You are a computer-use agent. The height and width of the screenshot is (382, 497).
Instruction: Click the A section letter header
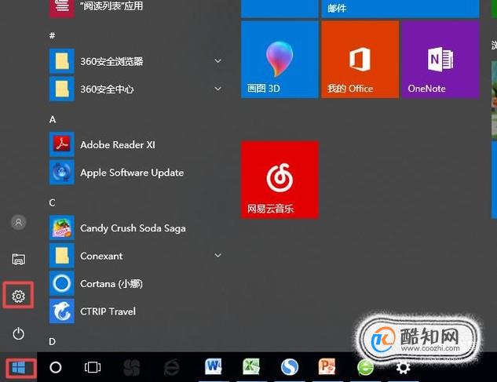tap(53, 119)
